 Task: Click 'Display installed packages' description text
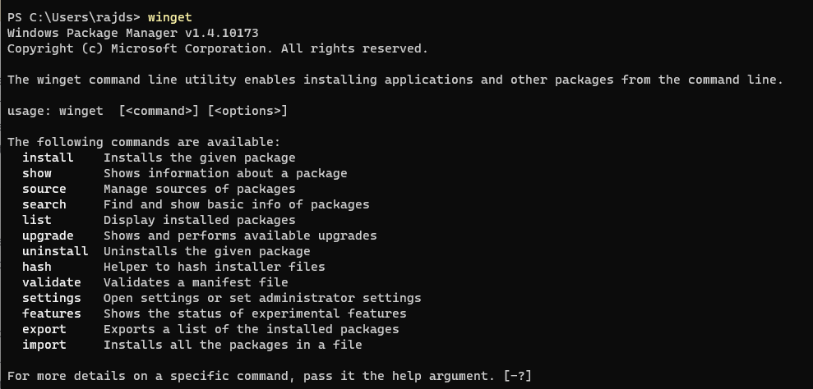(x=199, y=220)
